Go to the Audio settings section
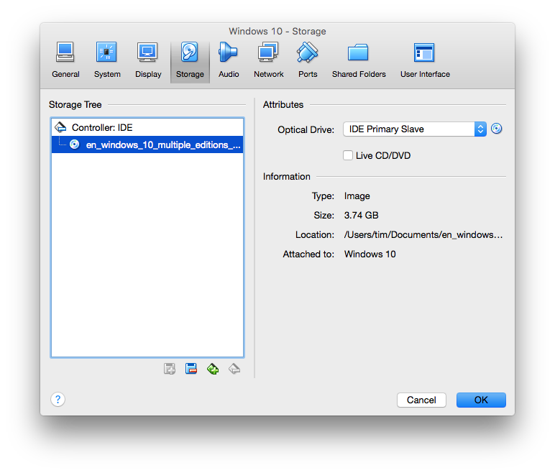 (229, 60)
